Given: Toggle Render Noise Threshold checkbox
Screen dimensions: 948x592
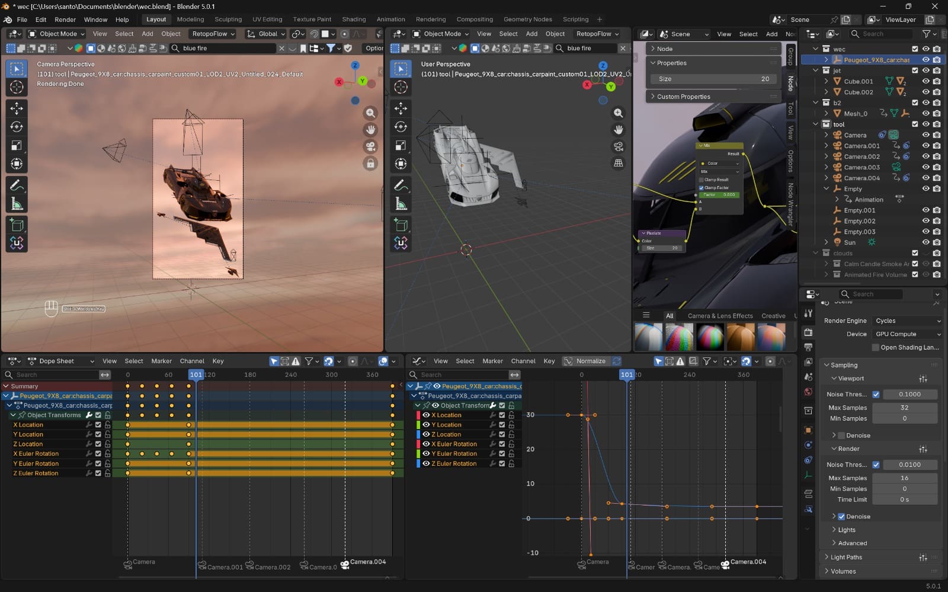Looking at the screenshot, I should point(876,465).
